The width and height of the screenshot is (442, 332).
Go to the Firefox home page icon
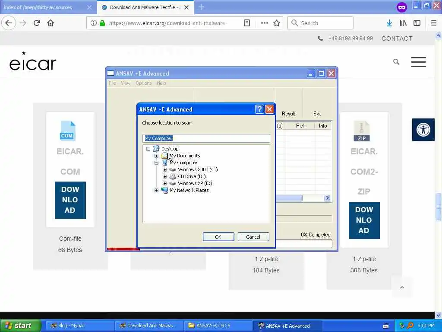pyautogui.click(x=51, y=23)
